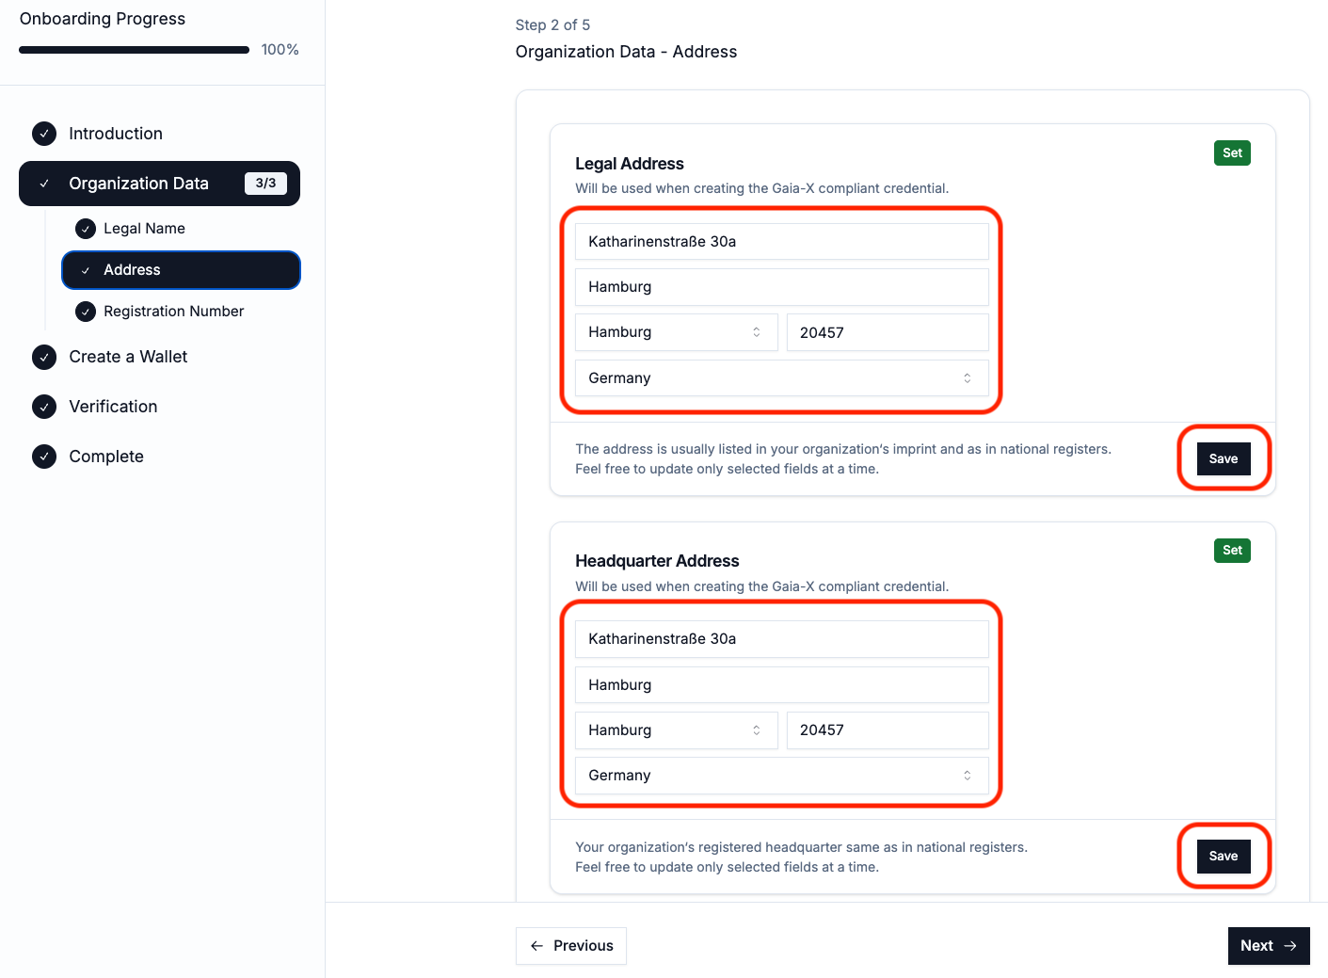
Task: Open the Headquarter Address state dropdown
Action: click(x=676, y=730)
